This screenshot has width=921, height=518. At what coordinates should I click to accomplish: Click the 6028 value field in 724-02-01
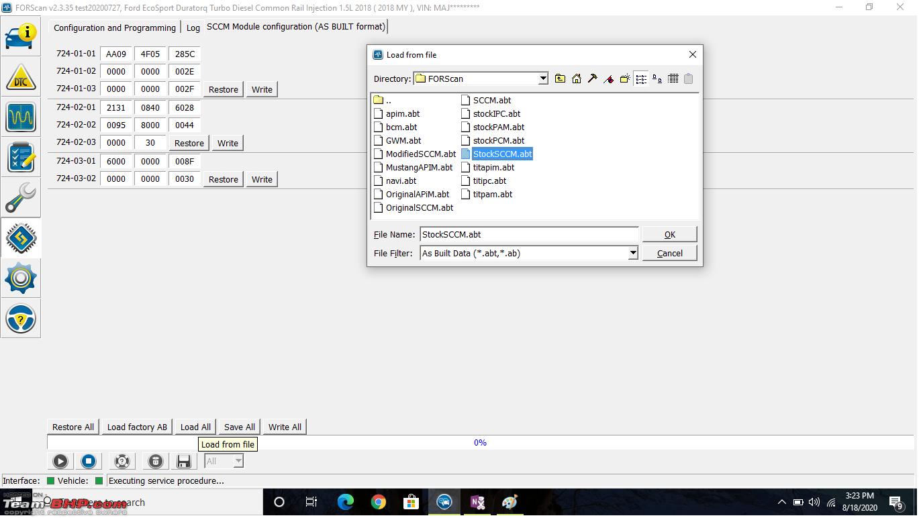click(185, 108)
